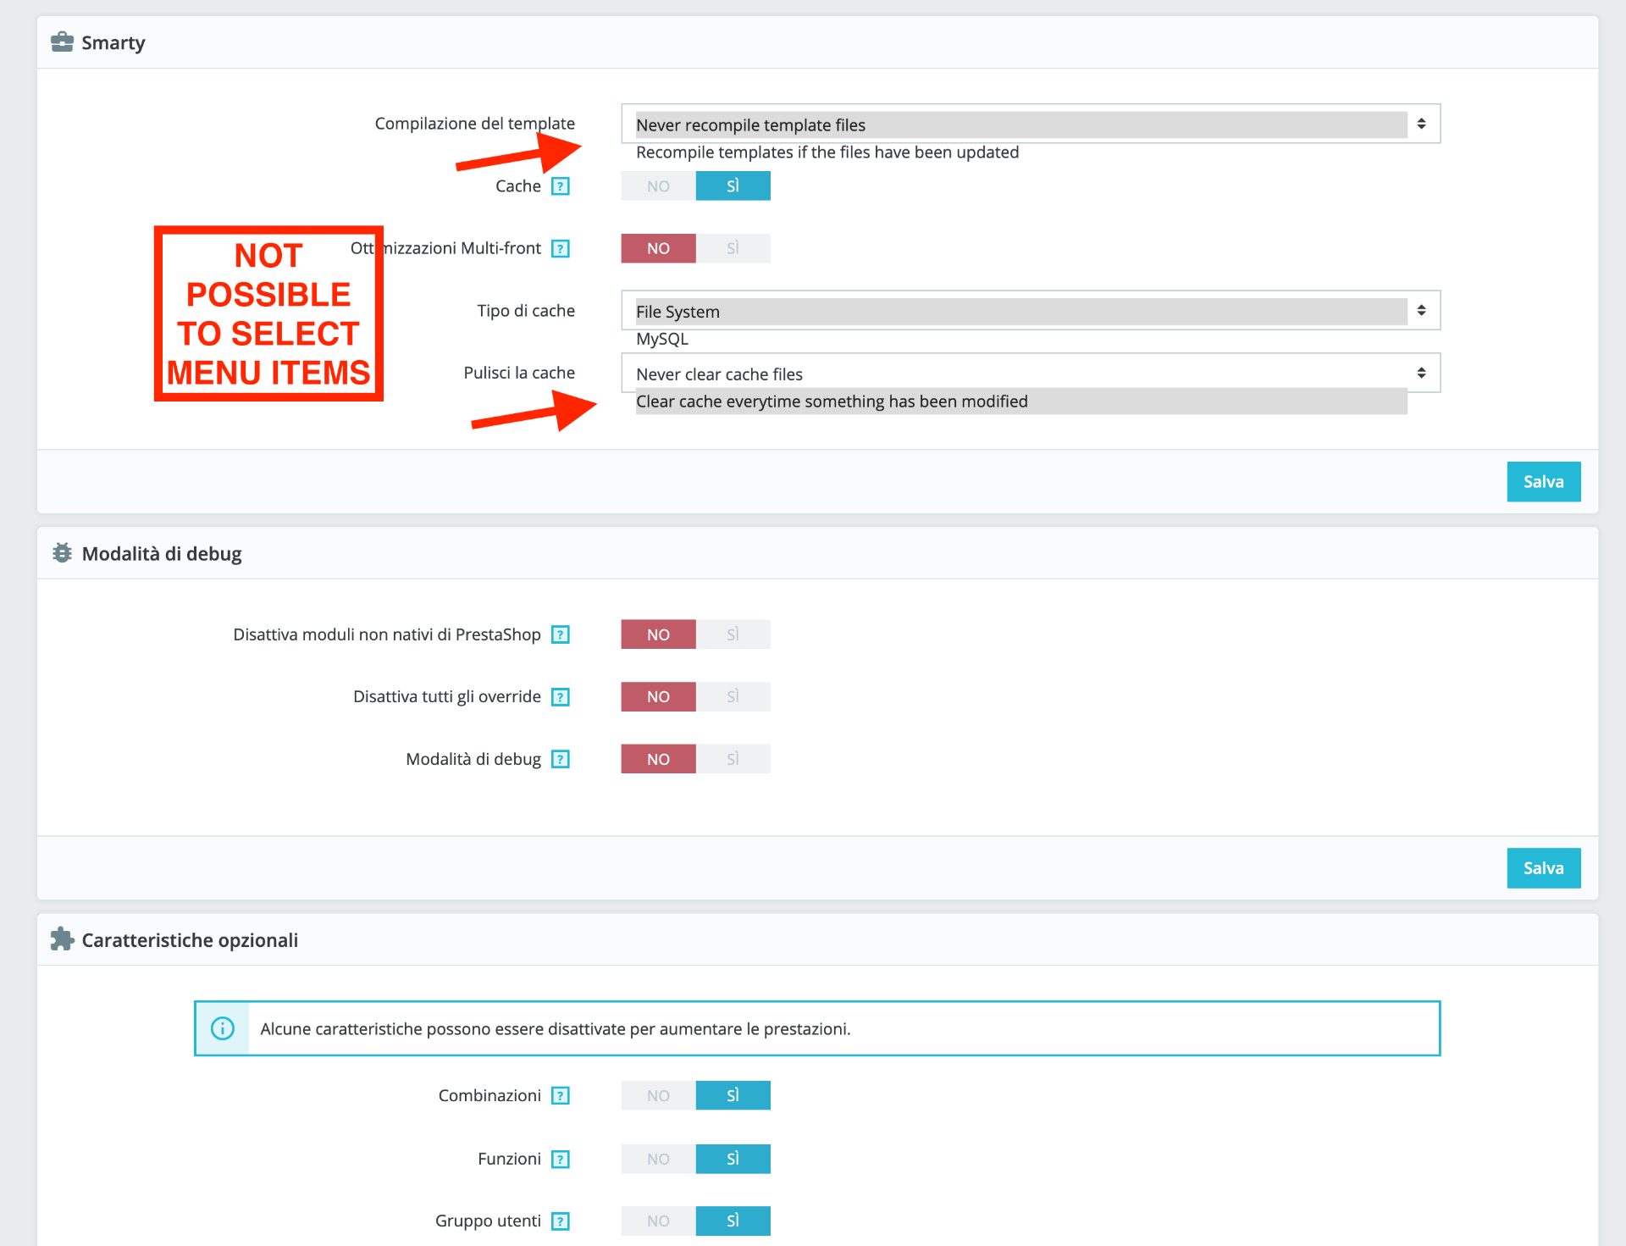Click help icon for Gruppo utenti
The image size is (1626, 1246).
point(560,1221)
